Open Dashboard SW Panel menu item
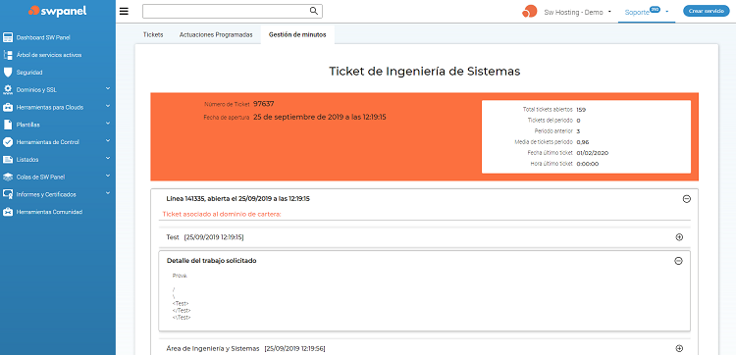This screenshot has height=355, width=736. coord(43,37)
